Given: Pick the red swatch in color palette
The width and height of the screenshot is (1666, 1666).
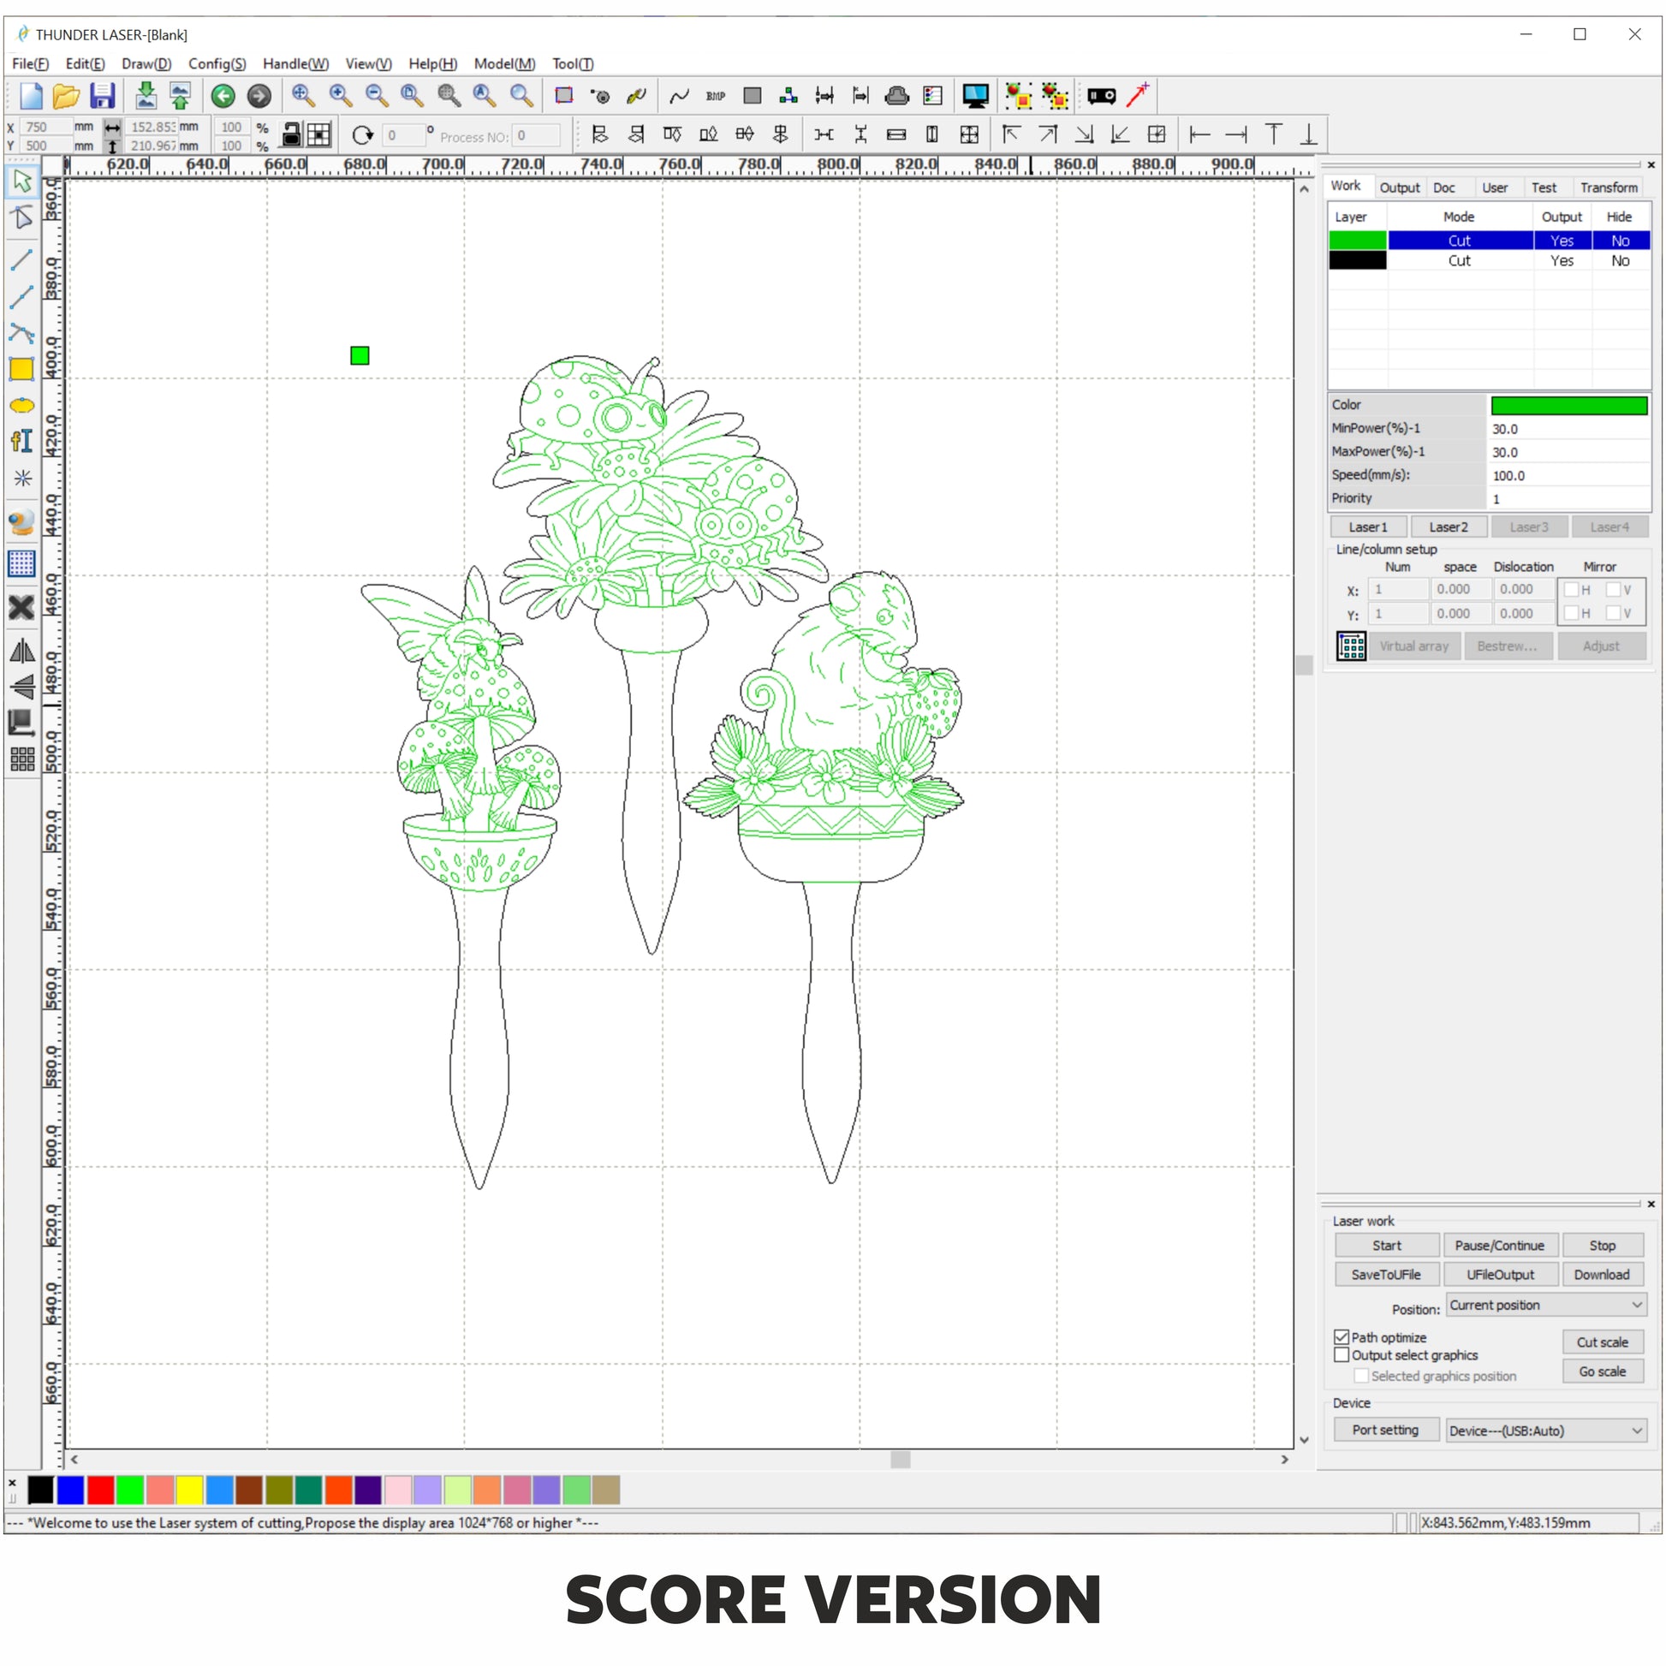Looking at the screenshot, I should pyautogui.click(x=100, y=1490).
